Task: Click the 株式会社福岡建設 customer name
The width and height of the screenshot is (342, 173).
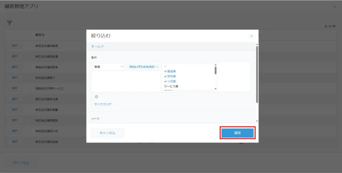Action: (46, 120)
